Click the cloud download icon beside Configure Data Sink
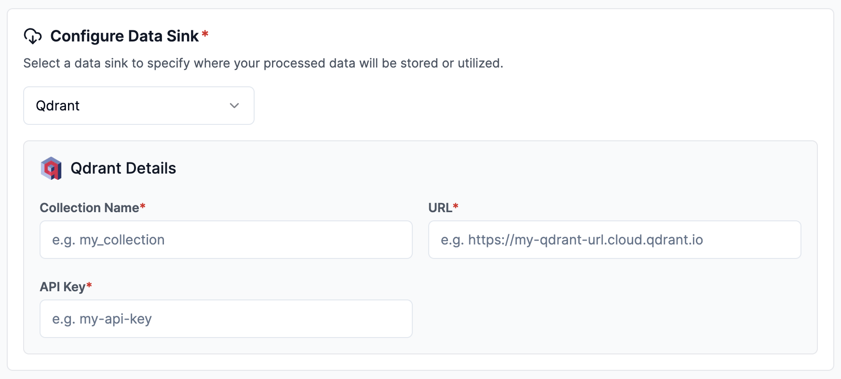841x379 pixels. 33,36
